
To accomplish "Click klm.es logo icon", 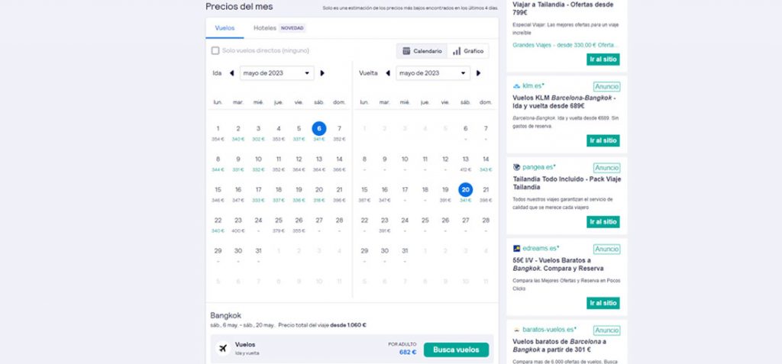I will (517, 86).
